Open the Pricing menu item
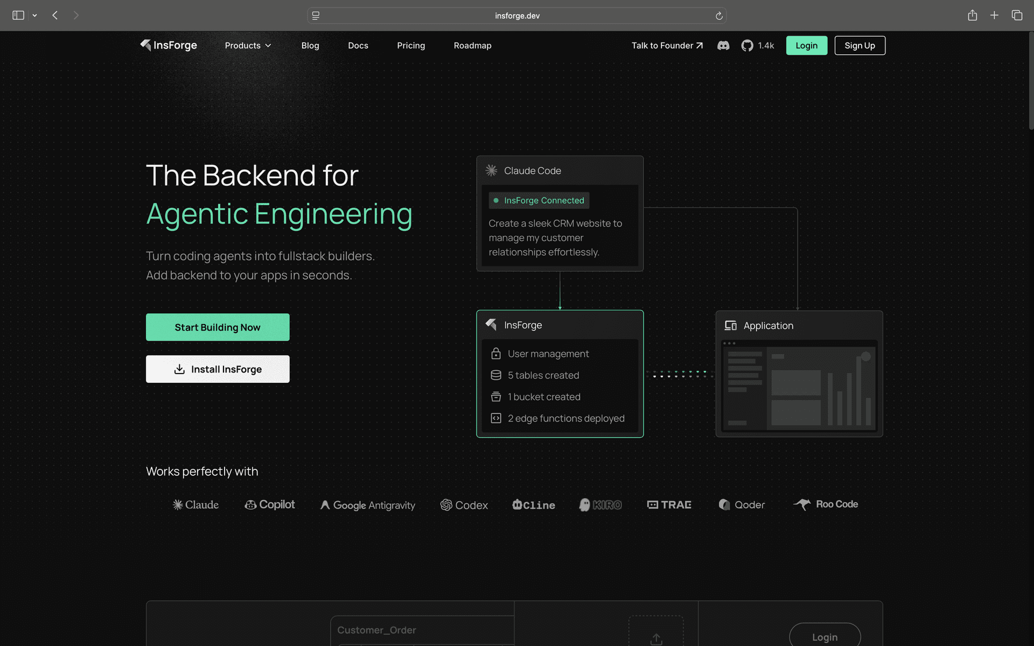This screenshot has height=646, width=1034. [411, 46]
